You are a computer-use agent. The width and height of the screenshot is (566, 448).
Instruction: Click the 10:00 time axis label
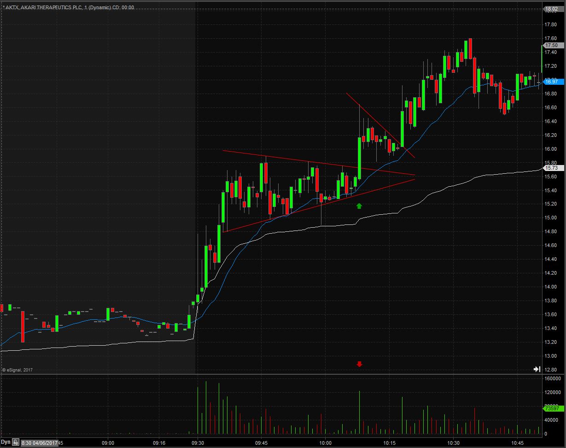[325, 442]
